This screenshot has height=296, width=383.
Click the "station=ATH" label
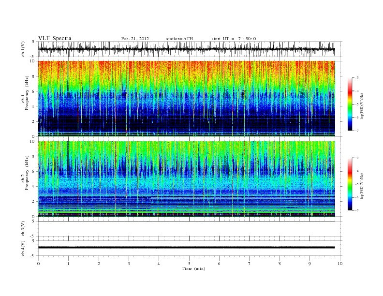coord(179,39)
